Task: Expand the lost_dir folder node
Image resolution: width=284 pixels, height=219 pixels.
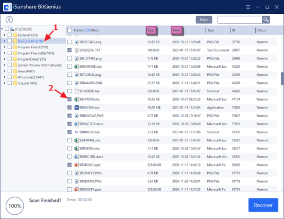Action: click(x=5, y=83)
